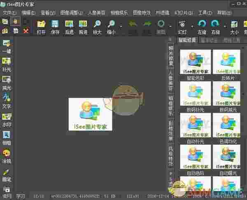Select the 一键 one-click tool in sidebar
247x200 pixels.
tap(7, 47)
